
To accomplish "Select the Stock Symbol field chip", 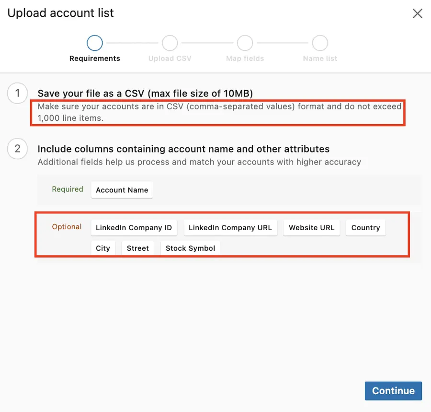I will (x=190, y=248).
